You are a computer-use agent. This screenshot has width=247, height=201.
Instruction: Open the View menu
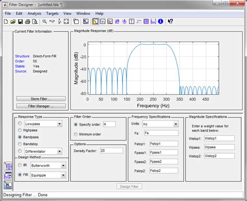click(67, 14)
